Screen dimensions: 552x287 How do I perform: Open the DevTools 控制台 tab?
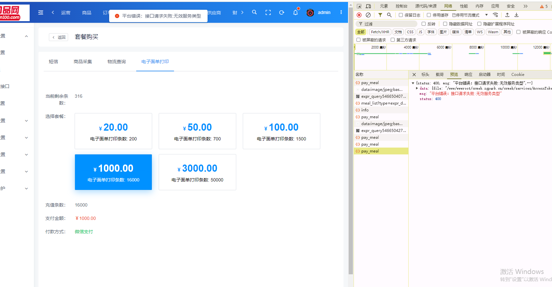[401, 6]
